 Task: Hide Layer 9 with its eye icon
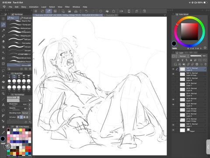click(173, 69)
